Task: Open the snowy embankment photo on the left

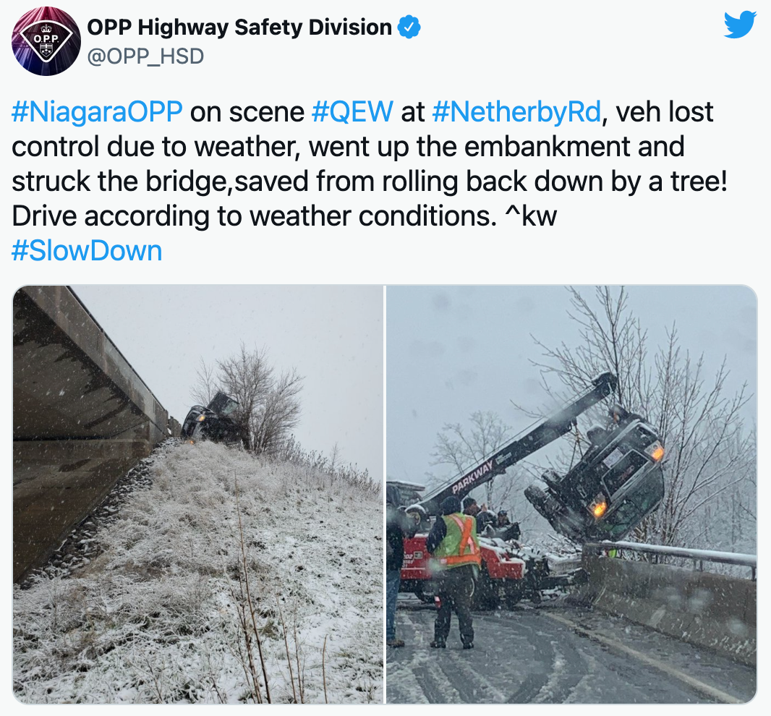Action: pyautogui.click(x=197, y=494)
